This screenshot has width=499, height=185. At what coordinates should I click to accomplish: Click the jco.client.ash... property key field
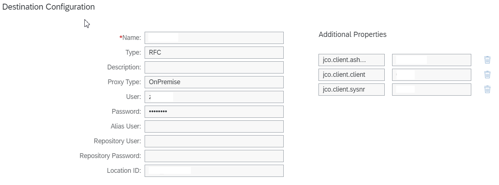coord(351,60)
